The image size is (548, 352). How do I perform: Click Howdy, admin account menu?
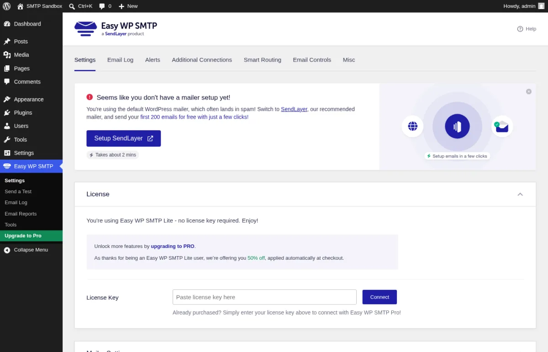(x=524, y=6)
